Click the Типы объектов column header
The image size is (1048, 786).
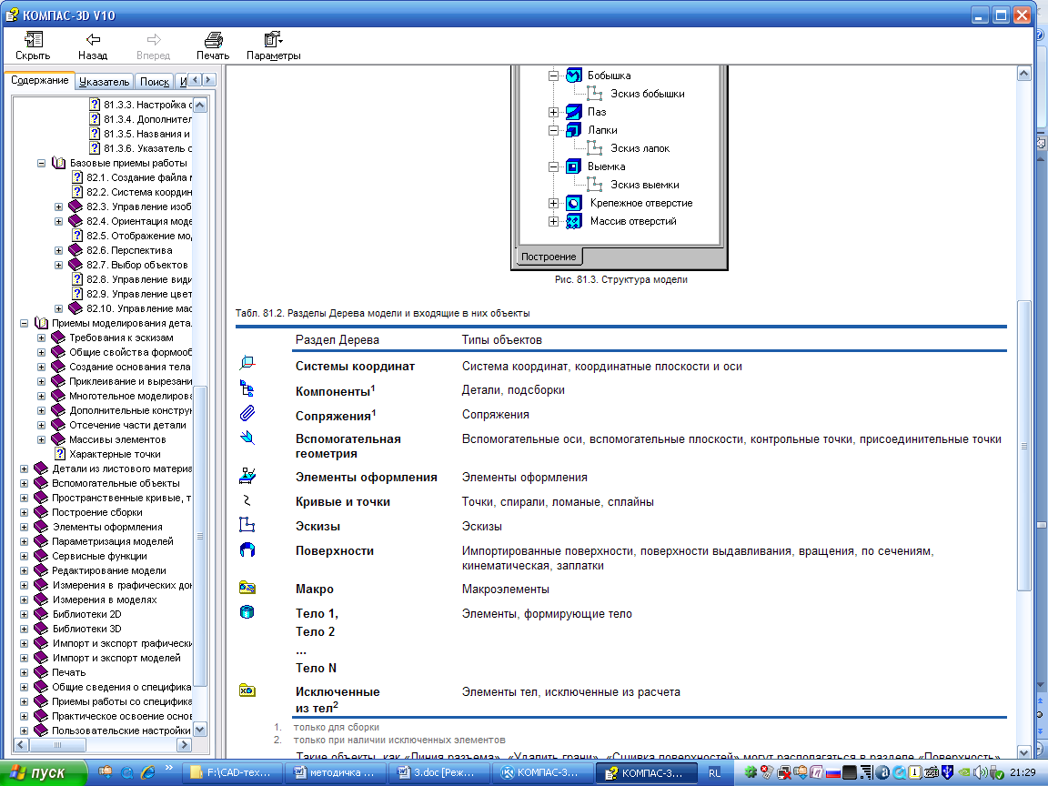[502, 339]
